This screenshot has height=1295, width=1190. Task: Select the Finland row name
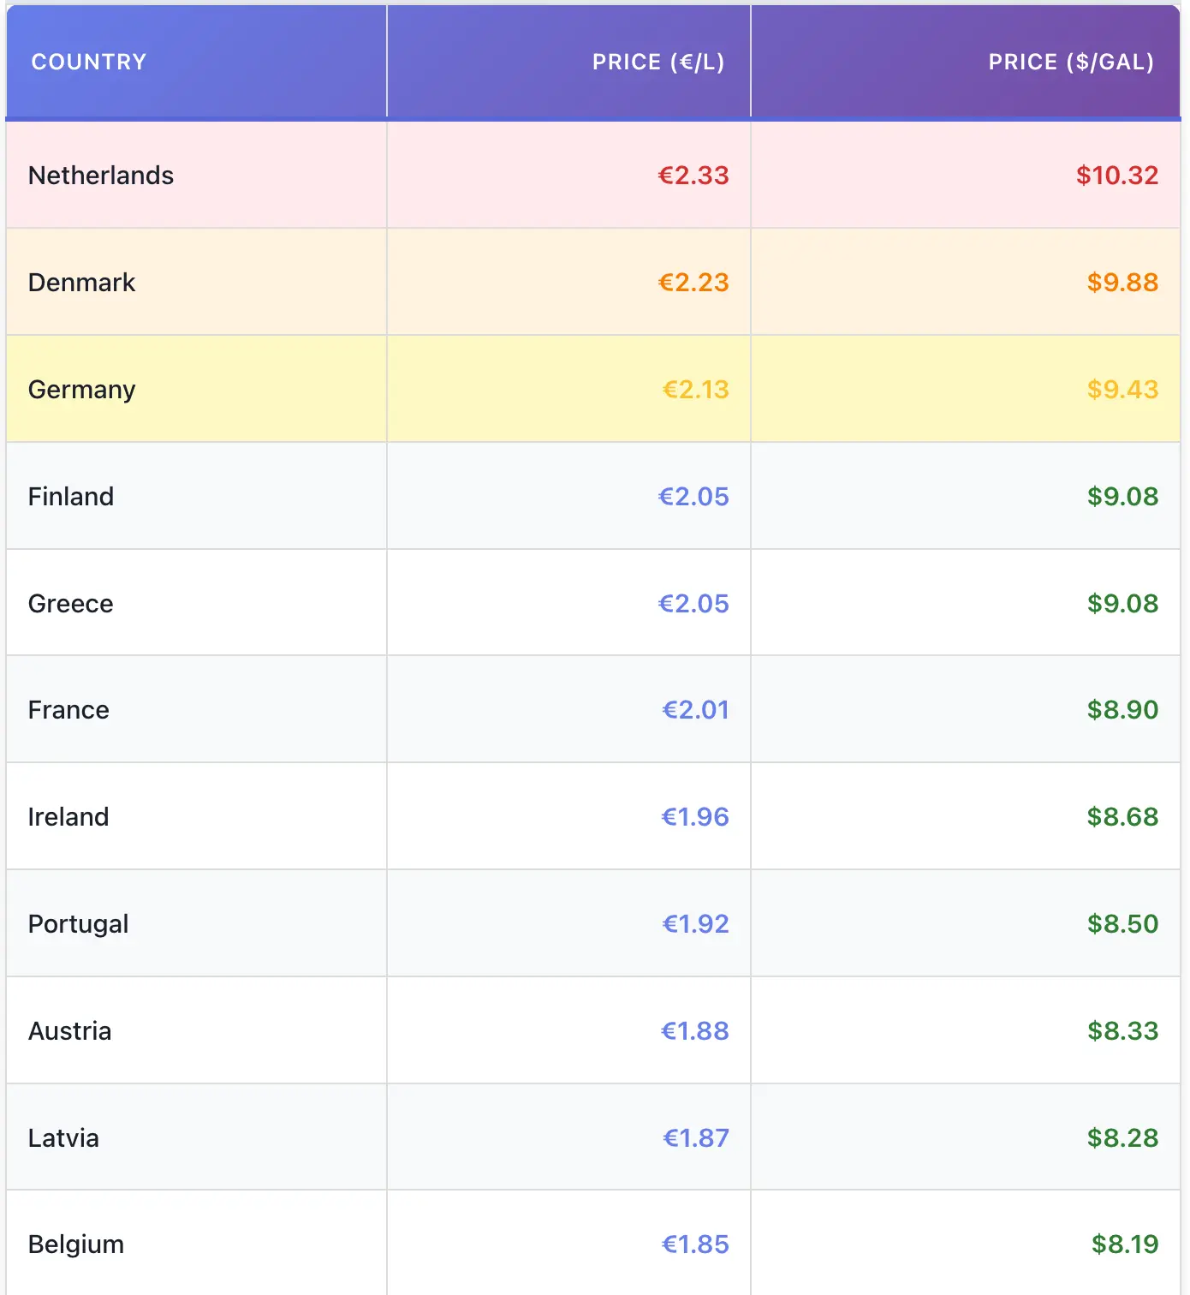(71, 497)
